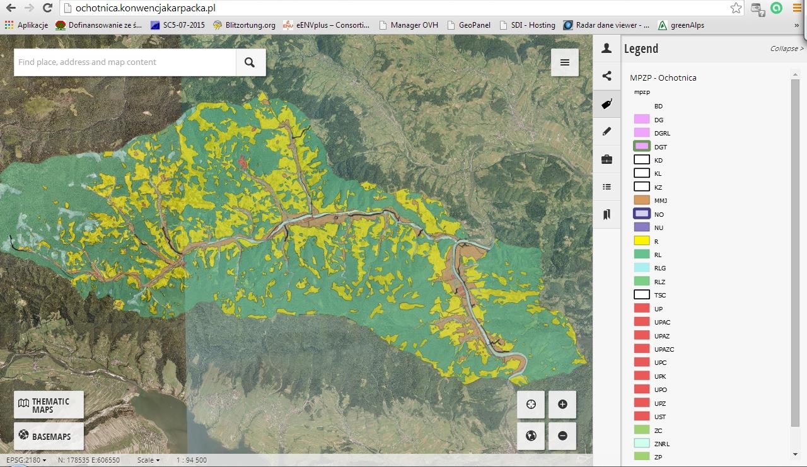Open greenAlps bookmark
Viewport: 807px width, 467px height.
(x=681, y=25)
